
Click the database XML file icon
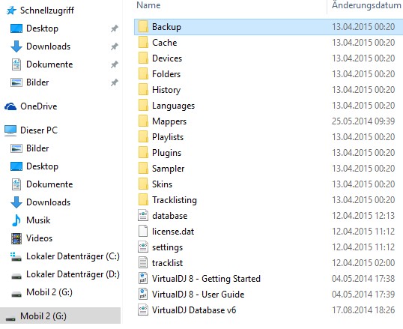tap(143, 216)
